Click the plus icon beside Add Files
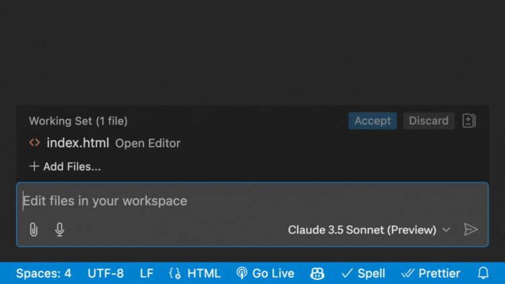The height and width of the screenshot is (284, 505). click(x=34, y=166)
